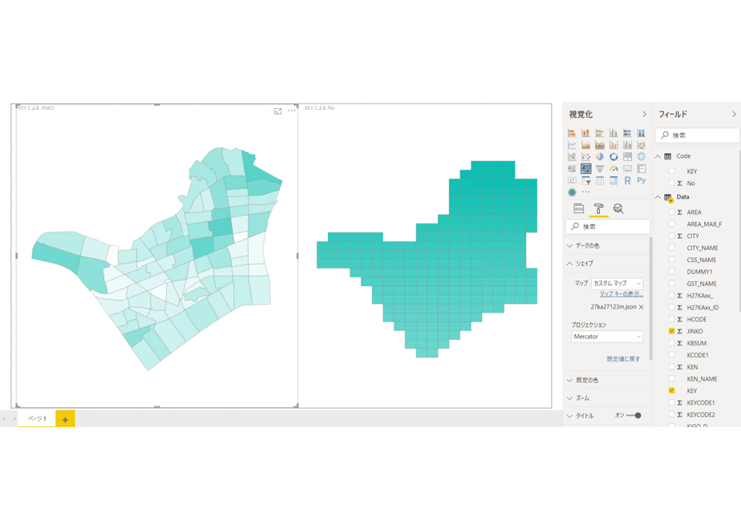Image resolution: width=741 pixels, height=529 pixels.
Task: Select the scatter chart visualization icon
Action: click(586, 157)
